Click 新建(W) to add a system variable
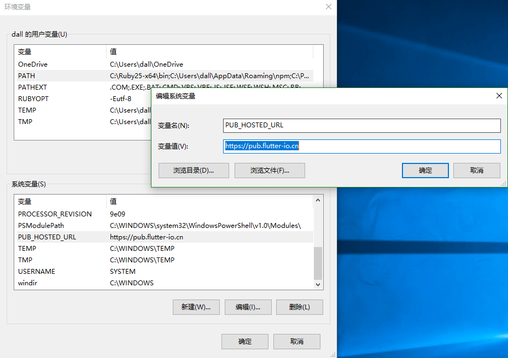Viewport: 508px width, 358px height. (x=196, y=307)
